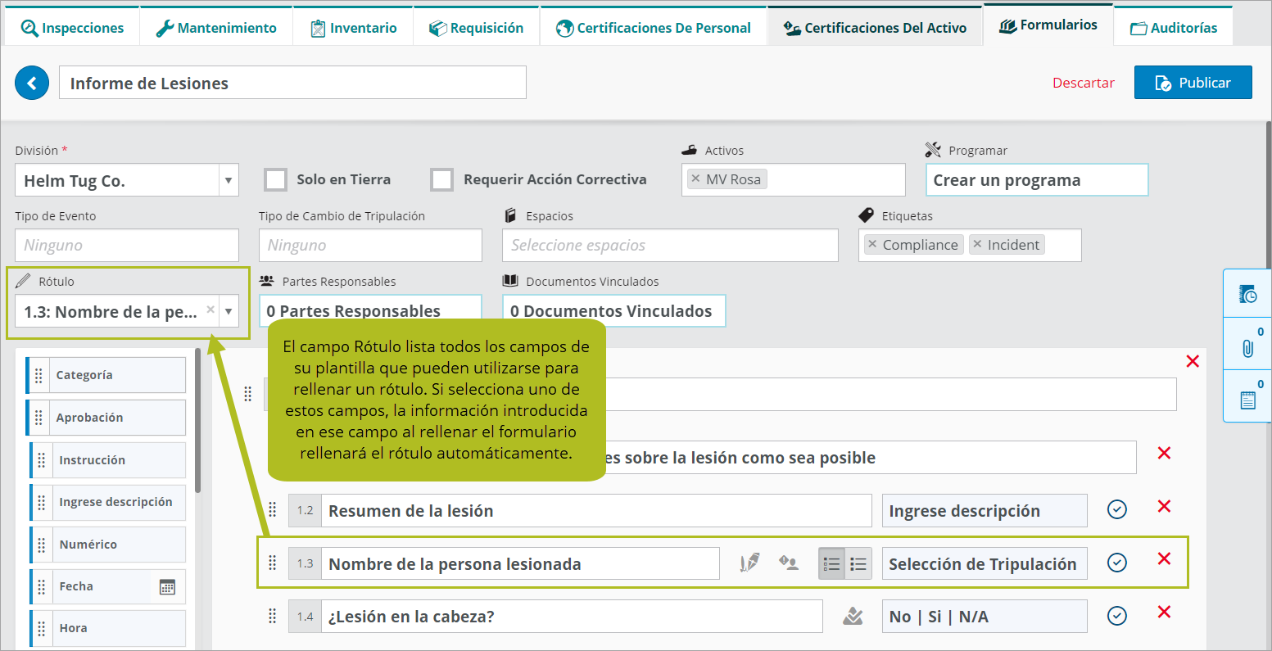The height and width of the screenshot is (651, 1272).
Task: Open 0 Documentos Vinculados
Action: pos(613,310)
